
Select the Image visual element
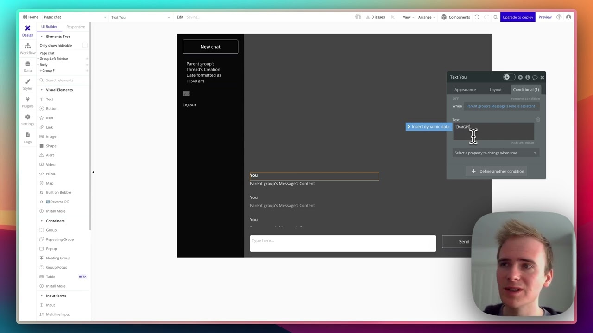[x=51, y=136]
